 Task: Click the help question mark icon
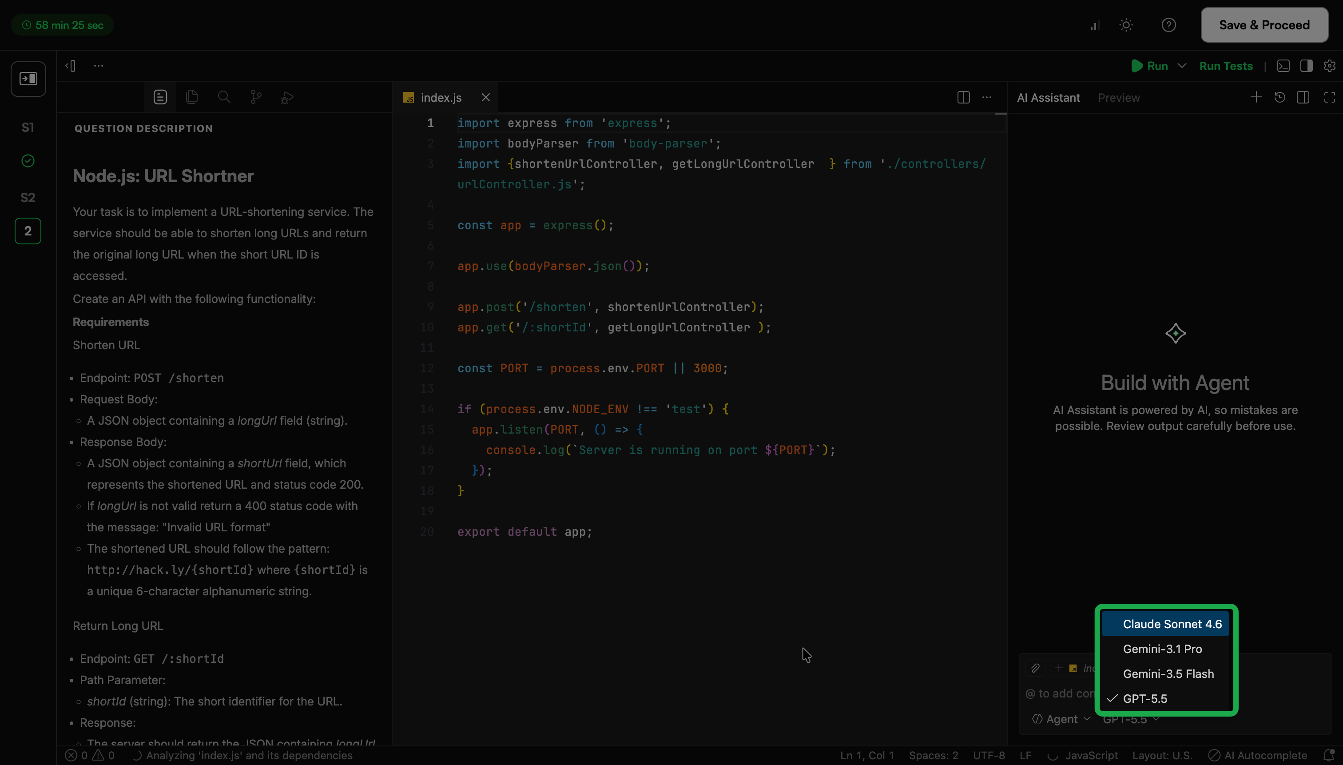[x=1168, y=25]
